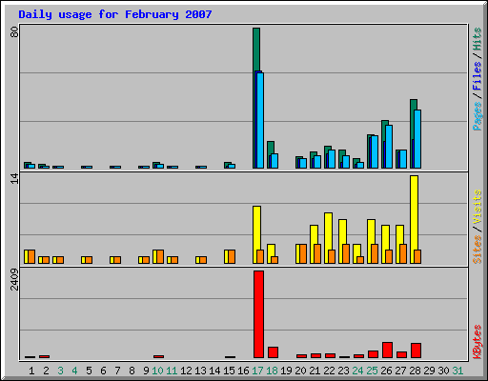
Task: Click the orange Sites bar for day 10
Action: click(x=160, y=256)
